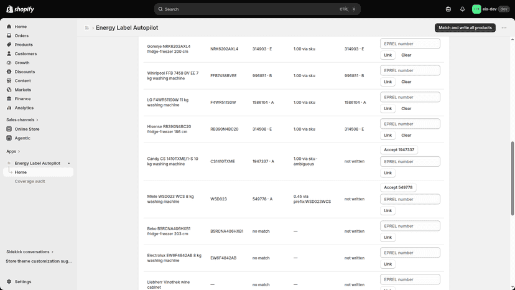Image resolution: width=515 pixels, height=290 pixels.
Task: Open Markets globe icon
Action: [9, 90]
